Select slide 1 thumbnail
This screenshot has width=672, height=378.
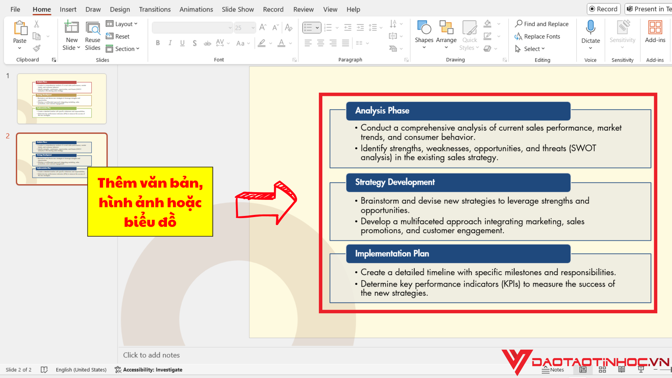click(x=61, y=98)
